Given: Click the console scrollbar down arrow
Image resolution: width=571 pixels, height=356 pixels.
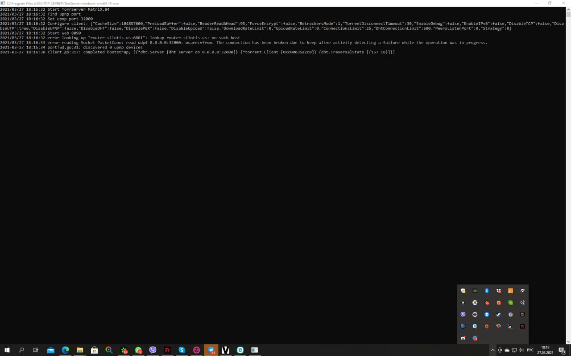Looking at the screenshot, I should coord(569,342).
